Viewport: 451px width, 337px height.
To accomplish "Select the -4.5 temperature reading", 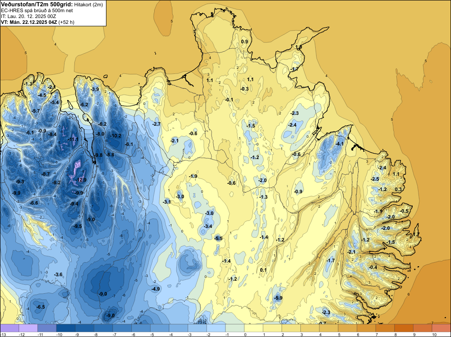I will pyautogui.click(x=42, y=95).
